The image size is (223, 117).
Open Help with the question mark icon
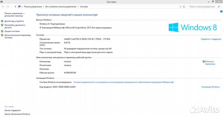coord(221,11)
